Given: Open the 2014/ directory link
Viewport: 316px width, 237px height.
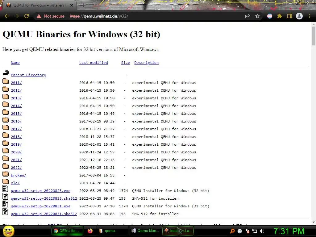Looking at the screenshot, I should [16, 106].
